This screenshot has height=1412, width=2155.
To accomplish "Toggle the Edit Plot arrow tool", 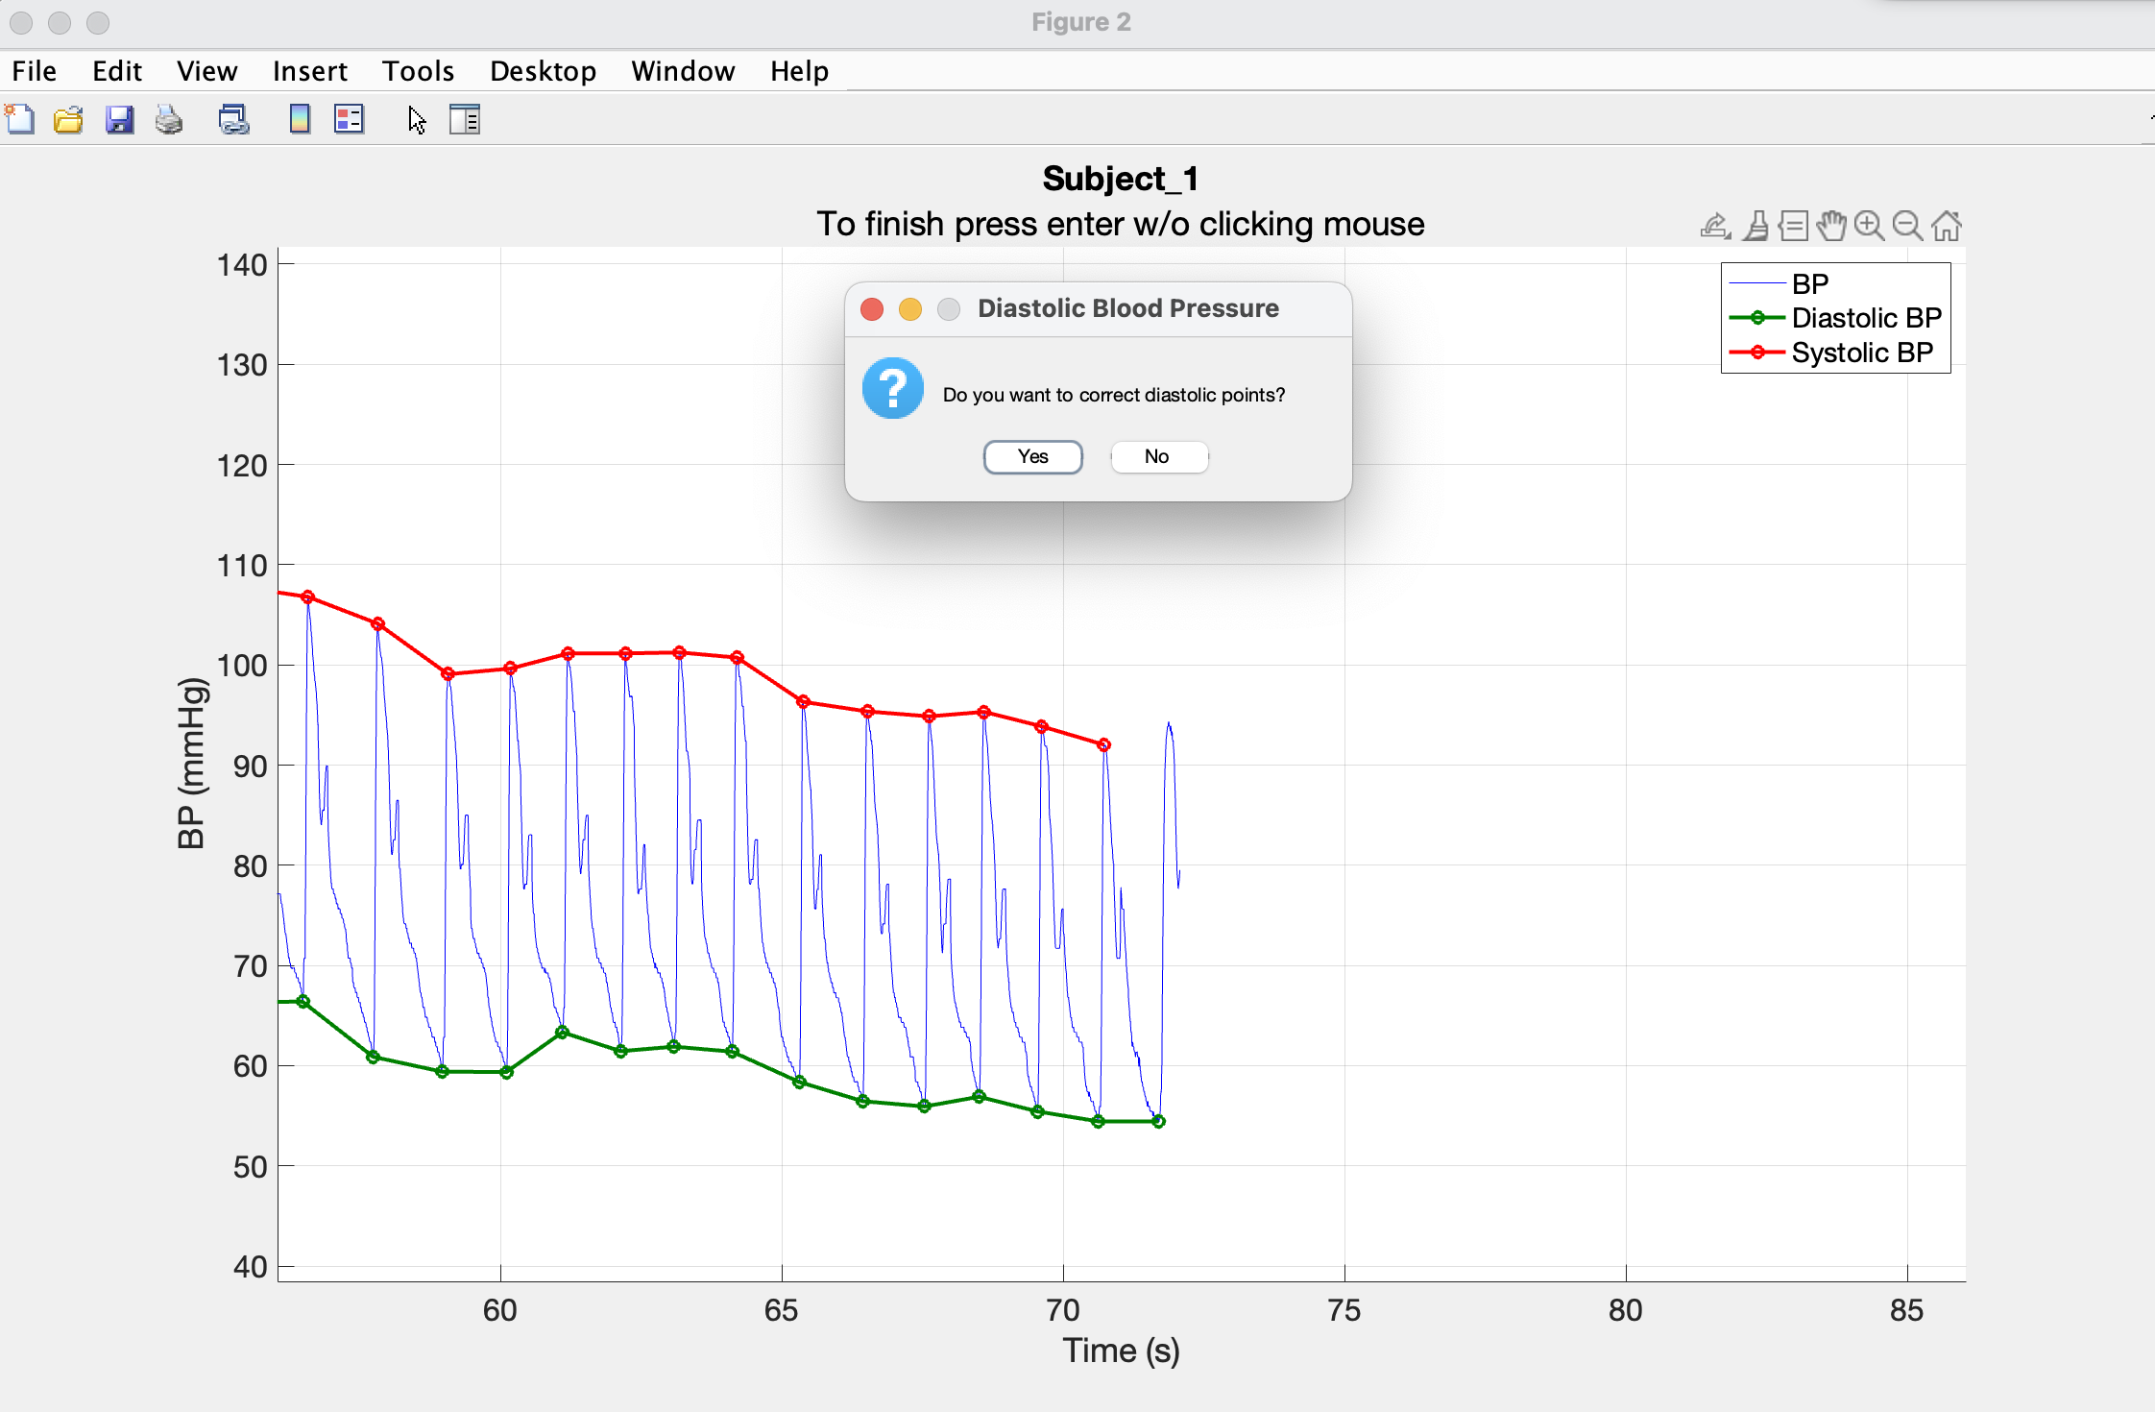I will pos(417,120).
